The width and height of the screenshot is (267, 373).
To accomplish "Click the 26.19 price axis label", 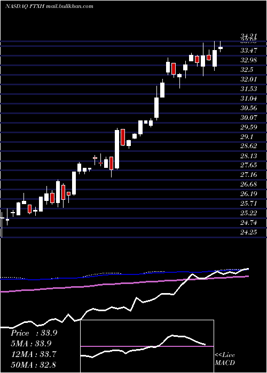I will [x=249, y=194].
